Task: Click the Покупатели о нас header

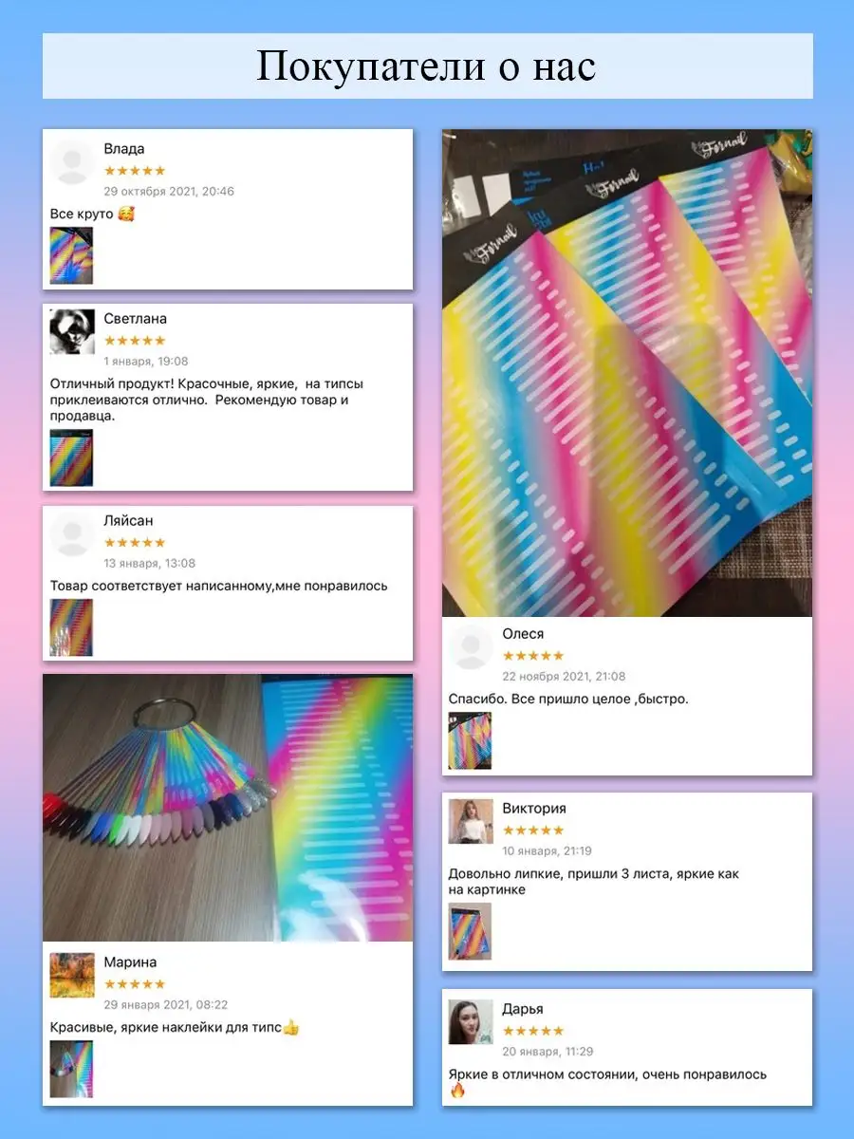Action: click(427, 66)
